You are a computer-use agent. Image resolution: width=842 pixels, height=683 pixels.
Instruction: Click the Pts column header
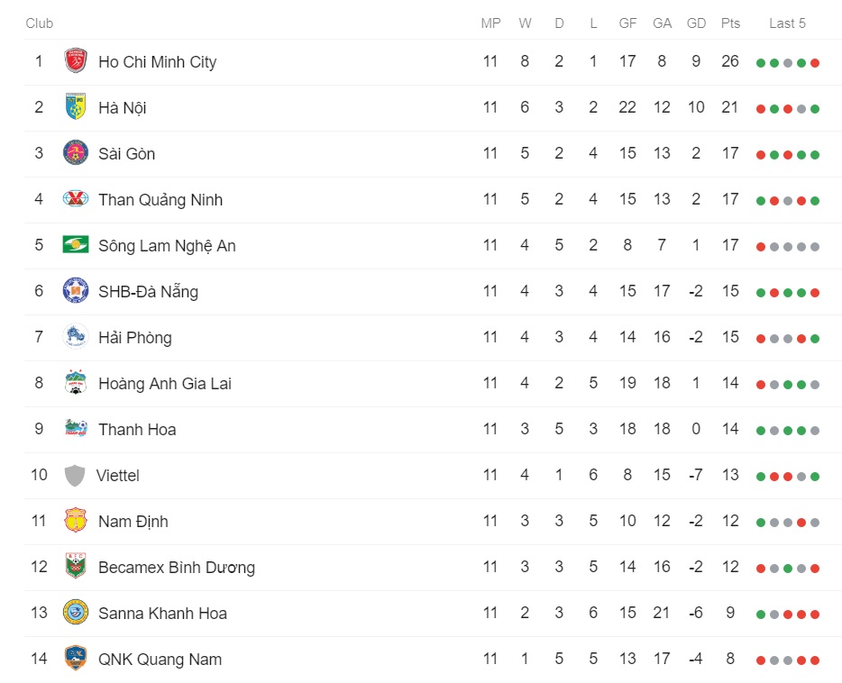tap(730, 23)
